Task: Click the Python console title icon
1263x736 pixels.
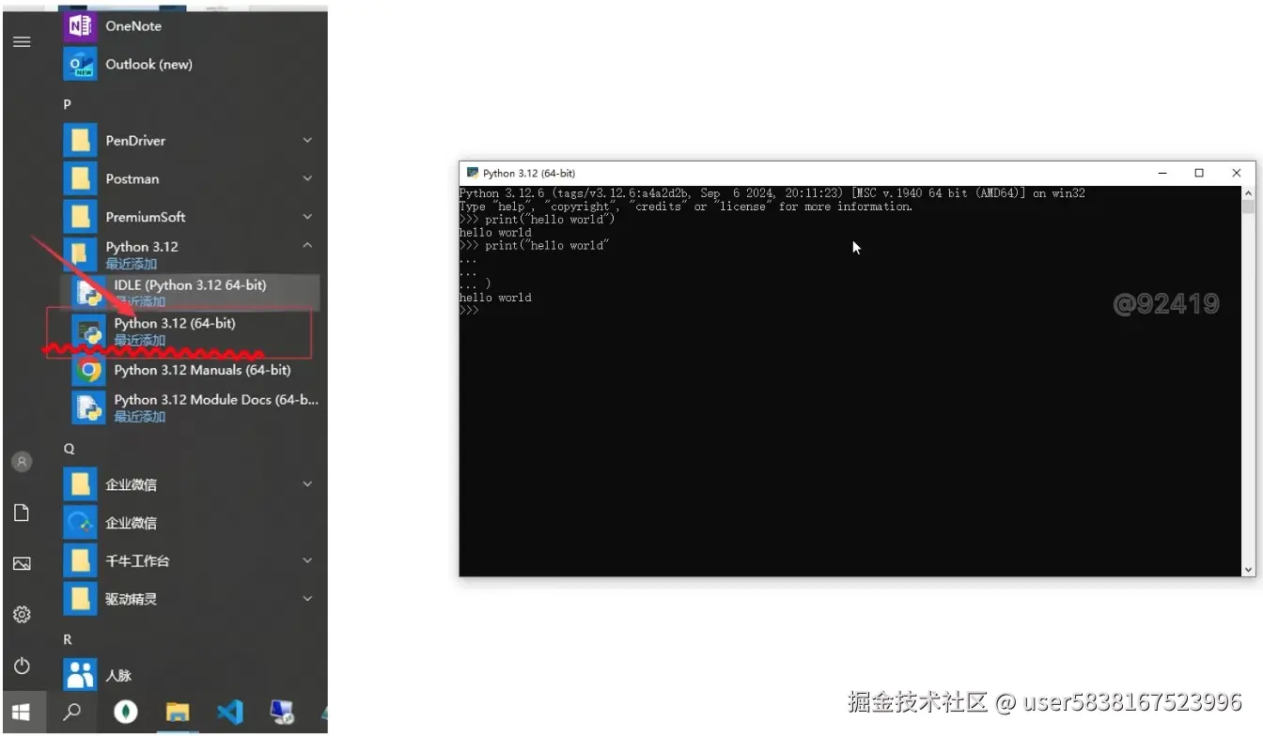Action: click(x=473, y=173)
